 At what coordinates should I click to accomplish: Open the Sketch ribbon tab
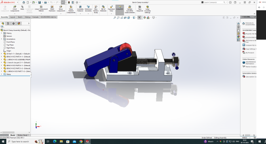20,17
